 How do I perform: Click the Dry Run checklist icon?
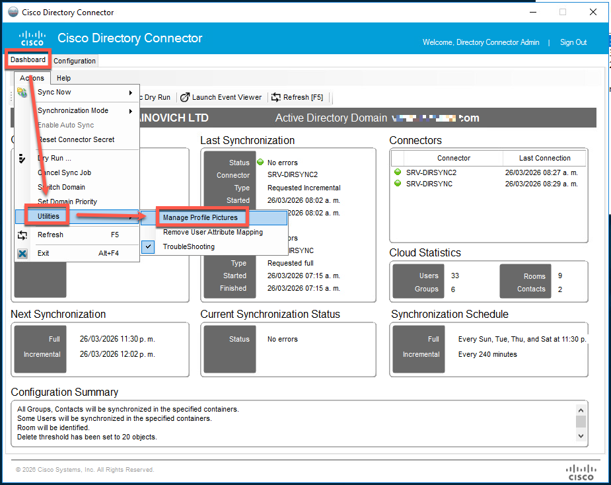click(22, 159)
